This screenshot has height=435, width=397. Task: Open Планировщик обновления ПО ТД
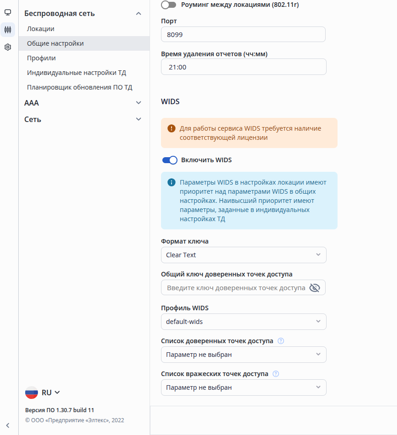tap(80, 87)
